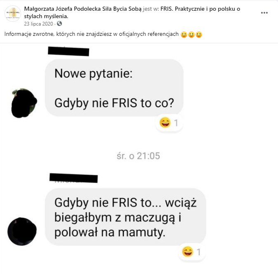Click the second blacked-out round avatar

coord(22,232)
